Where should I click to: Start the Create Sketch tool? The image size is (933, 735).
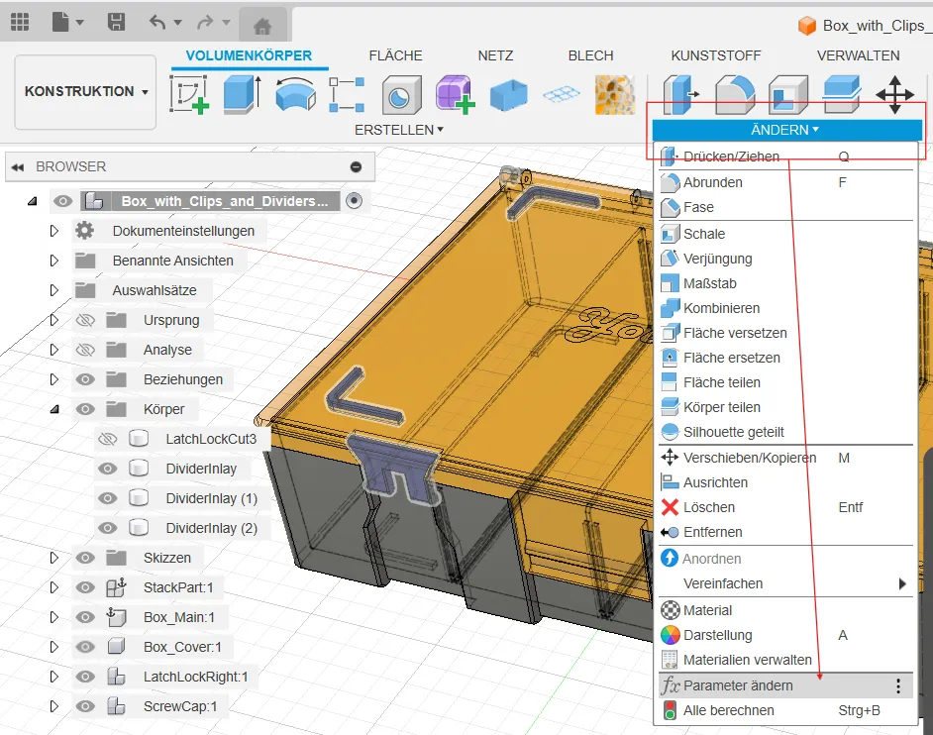pyautogui.click(x=189, y=94)
